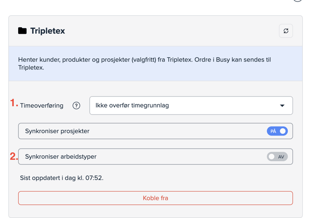Open the Timeoverføring help question mark
313x218 pixels.
pyautogui.click(x=76, y=106)
